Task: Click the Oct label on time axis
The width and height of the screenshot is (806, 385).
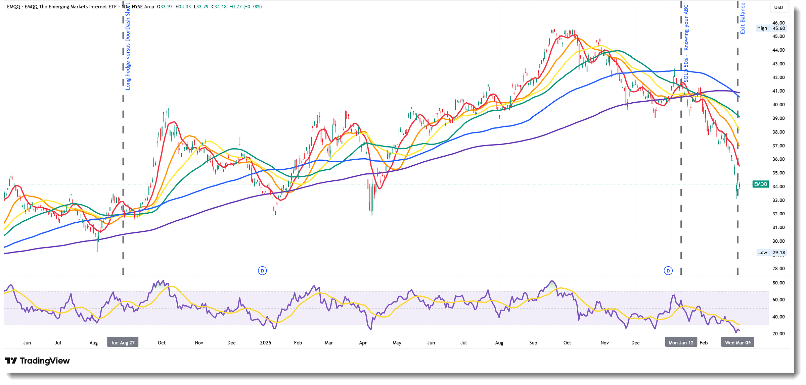Action: tap(162, 343)
